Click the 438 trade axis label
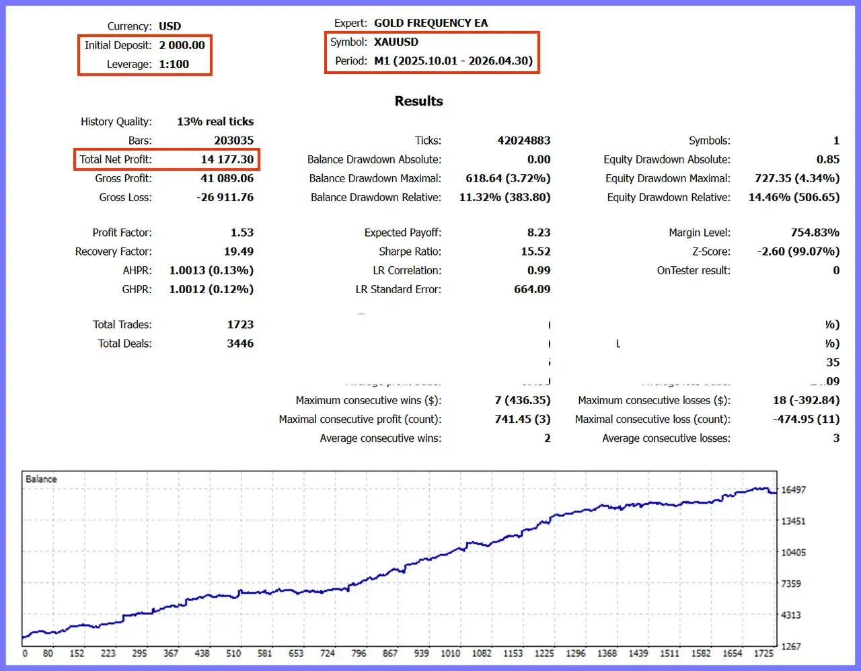861x671 pixels. [202, 654]
